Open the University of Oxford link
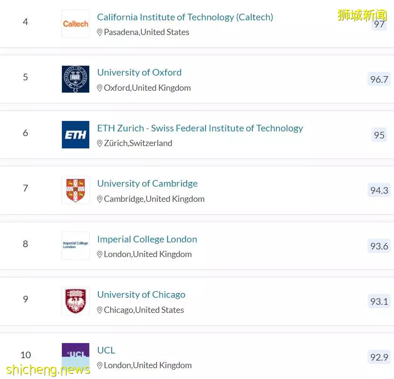The height and width of the screenshot is (379, 394). [x=139, y=72]
